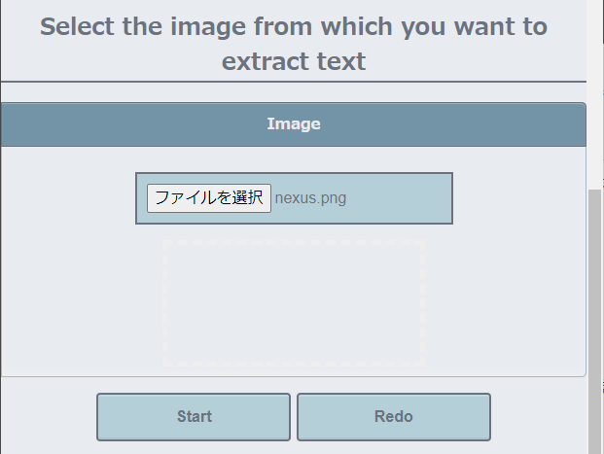Image resolution: width=604 pixels, height=454 pixels.
Task: Click the panel area right of the dashed box
Action: (504, 302)
